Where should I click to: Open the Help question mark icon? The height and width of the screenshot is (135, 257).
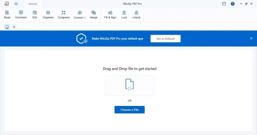click(x=233, y=4)
